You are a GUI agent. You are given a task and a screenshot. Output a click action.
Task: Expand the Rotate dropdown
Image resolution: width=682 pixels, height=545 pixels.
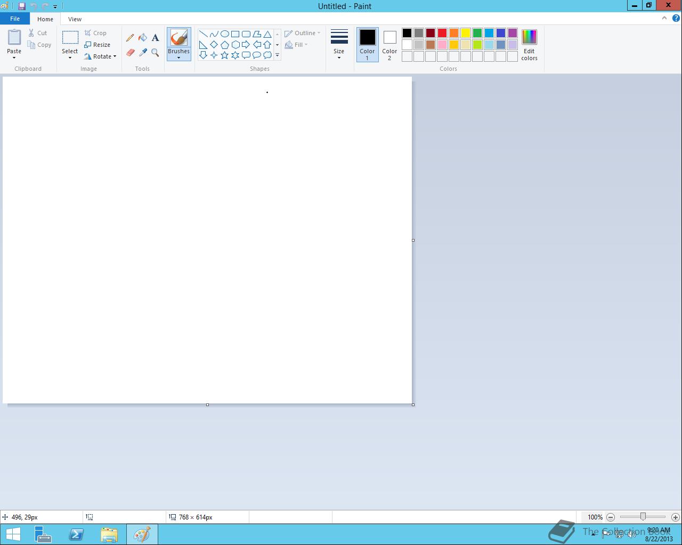[115, 56]
